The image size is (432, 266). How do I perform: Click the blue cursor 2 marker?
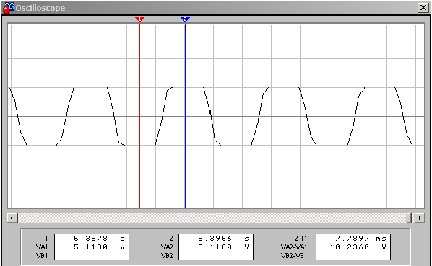(x=185, y=19)
